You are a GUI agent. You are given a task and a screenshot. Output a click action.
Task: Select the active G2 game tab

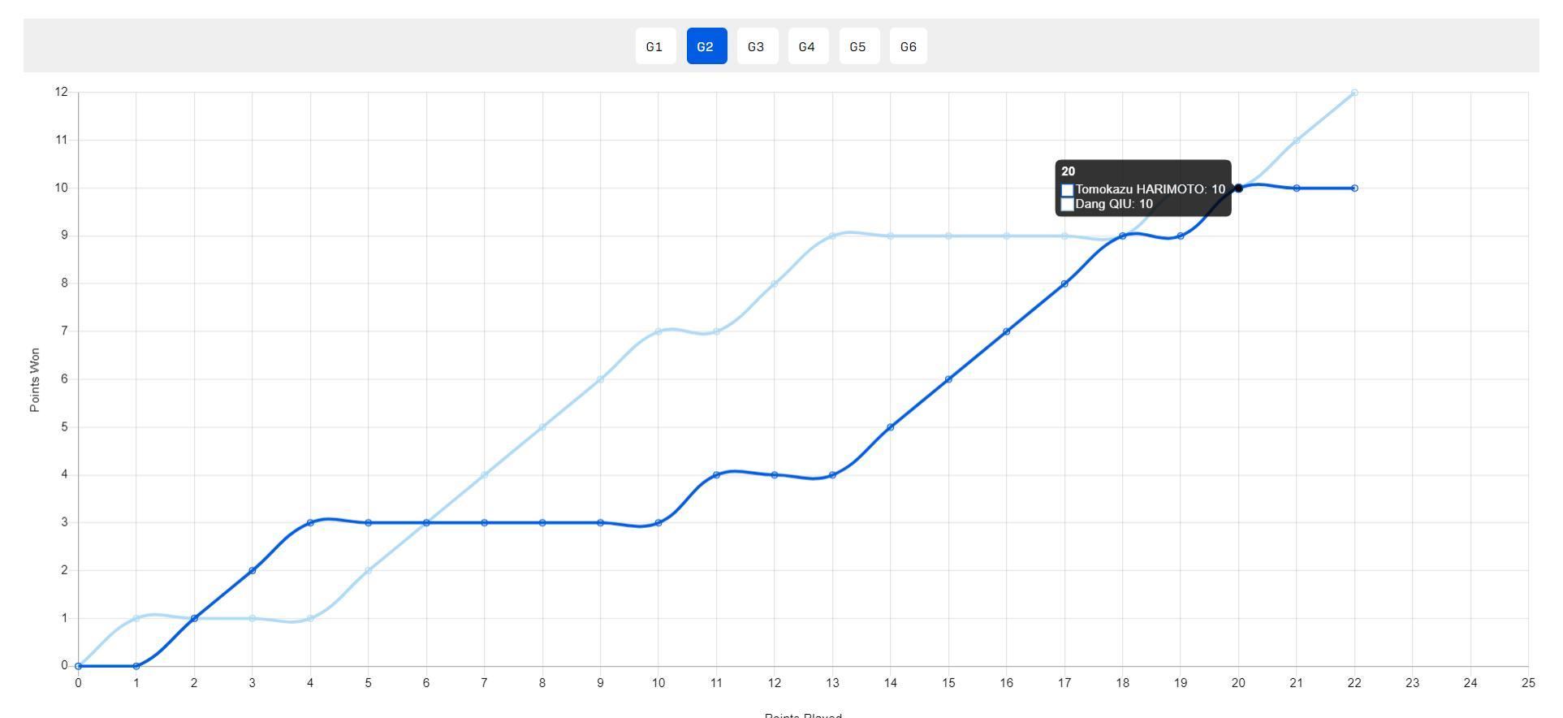[706, 46]
